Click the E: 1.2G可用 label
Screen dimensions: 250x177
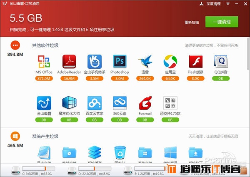149,174
